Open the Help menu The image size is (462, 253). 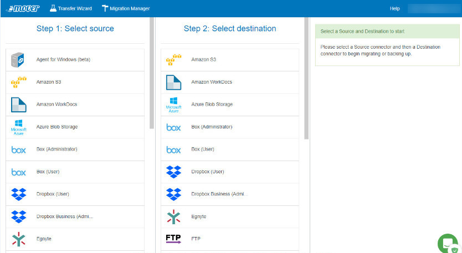[395, 8]
